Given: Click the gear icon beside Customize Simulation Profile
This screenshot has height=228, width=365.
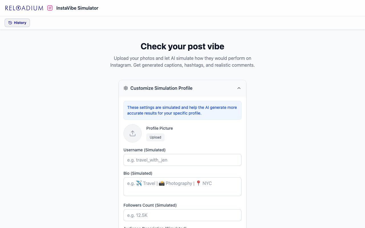Looking at the screenshot, I should coord(126,88).
